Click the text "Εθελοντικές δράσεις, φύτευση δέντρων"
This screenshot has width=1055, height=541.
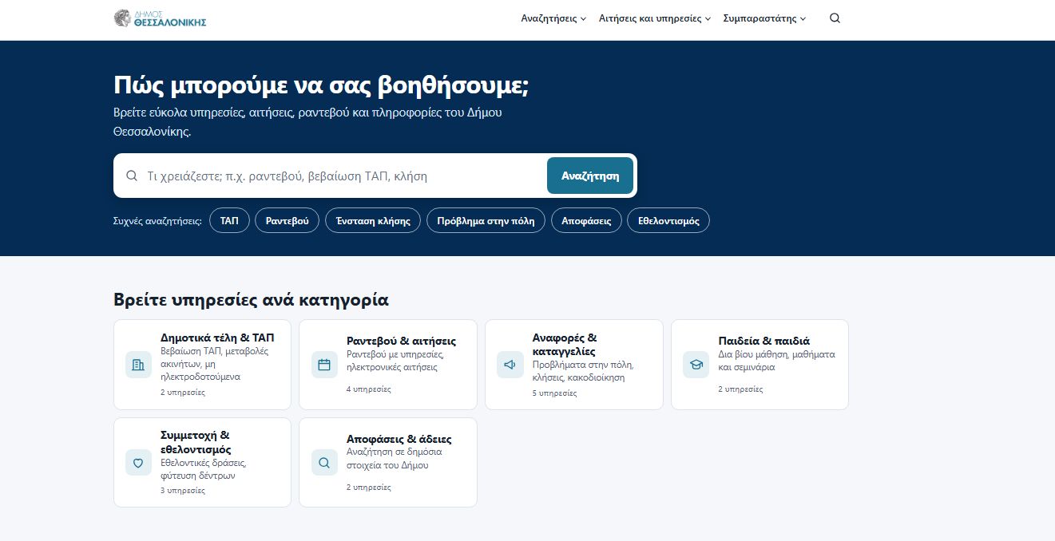(204, 468)
